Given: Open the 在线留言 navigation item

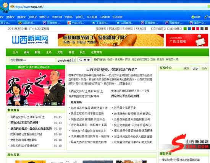Looking at the screenshot, I should point(97,52).
